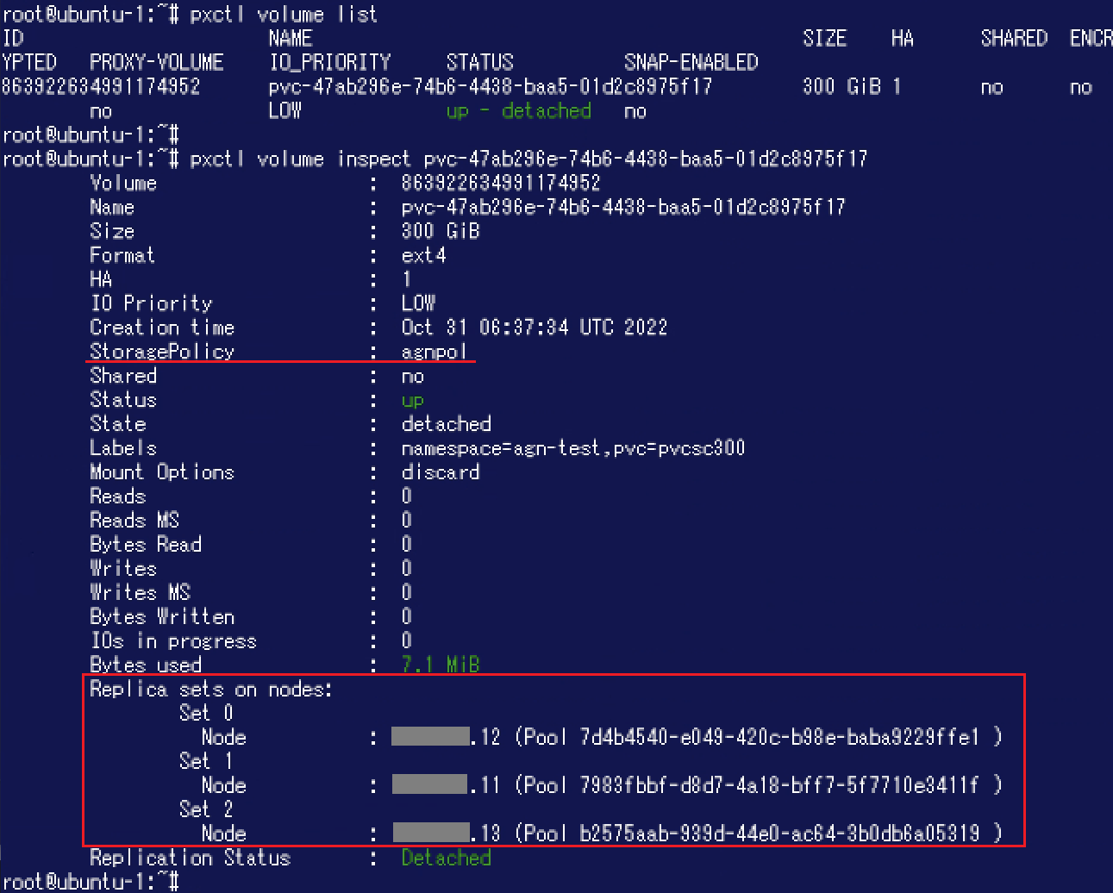Click the StoragePolicy value 'agnpol'
The height and width of the screenshot is (893, 1113).
point(435,352)
